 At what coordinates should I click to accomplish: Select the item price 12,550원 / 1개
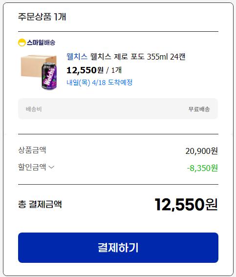coord(94,70)
